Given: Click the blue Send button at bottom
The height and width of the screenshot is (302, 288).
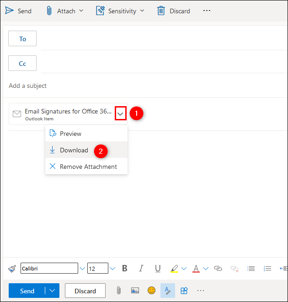Looking at the screenshot, I should [x=27, y=291].
